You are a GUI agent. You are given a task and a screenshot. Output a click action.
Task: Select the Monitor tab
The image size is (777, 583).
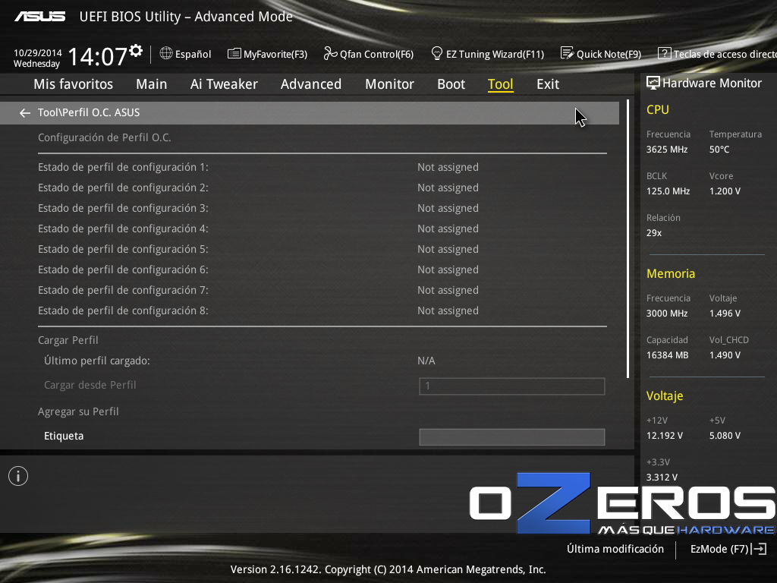pos(389,84)
